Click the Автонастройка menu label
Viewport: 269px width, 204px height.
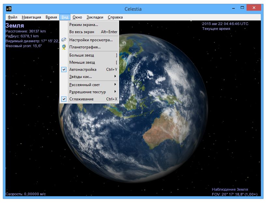[83, 70]
